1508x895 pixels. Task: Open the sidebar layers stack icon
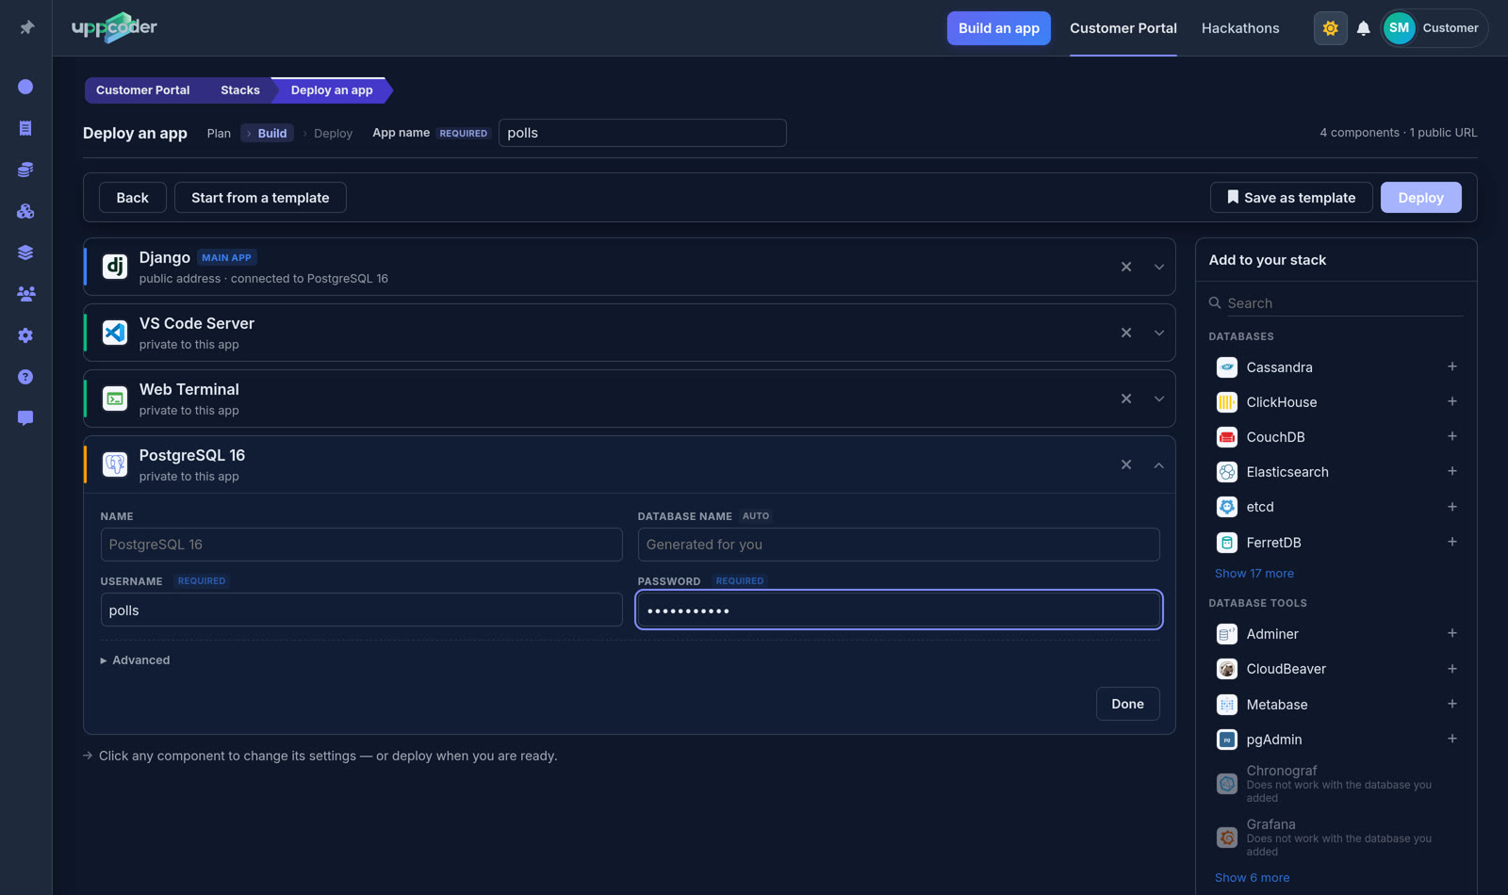[25, 252]
